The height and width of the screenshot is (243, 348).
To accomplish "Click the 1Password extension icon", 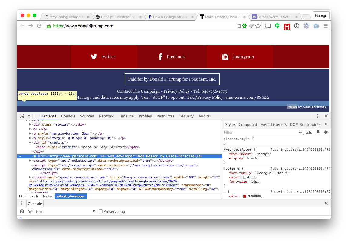I will click(297, 26).
